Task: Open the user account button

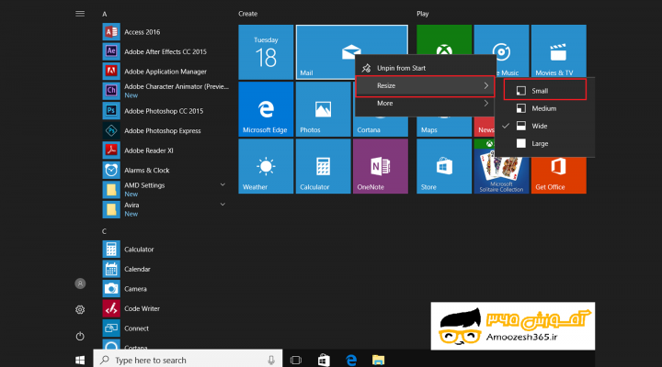Action: 80,284
